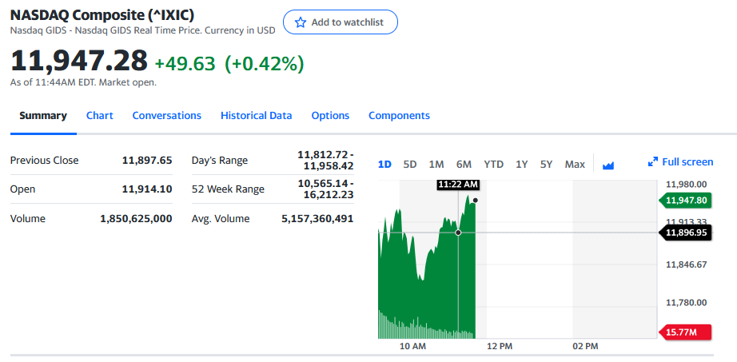Click the star icon in Add to watchlist
This screenshot has height=362, width=737.
tap(300, 22)
